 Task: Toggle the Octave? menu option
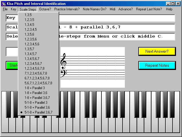point(45,9)
